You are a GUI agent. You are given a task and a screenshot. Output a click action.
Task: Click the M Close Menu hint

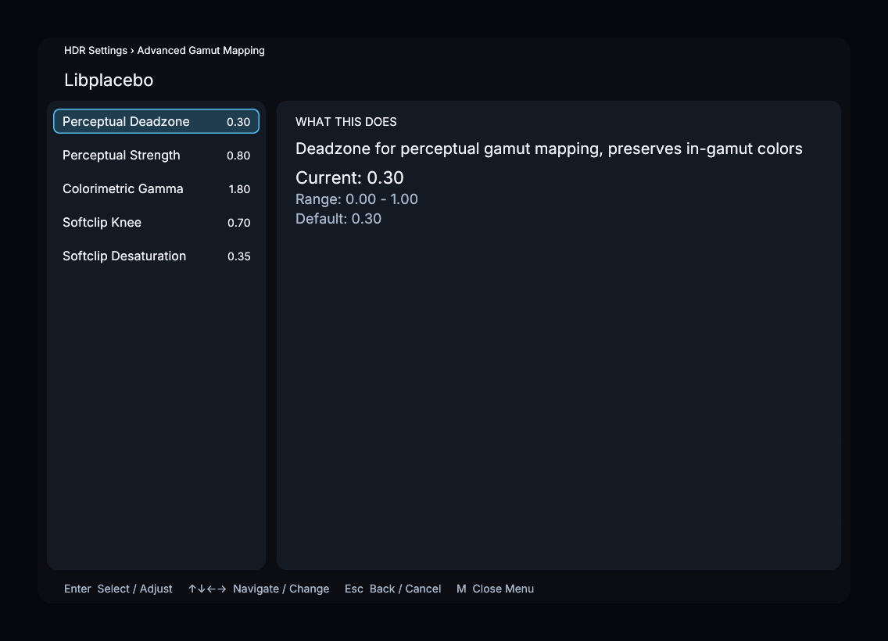pos(495,589)
